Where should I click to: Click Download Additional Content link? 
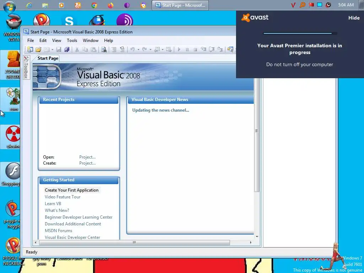73,224
